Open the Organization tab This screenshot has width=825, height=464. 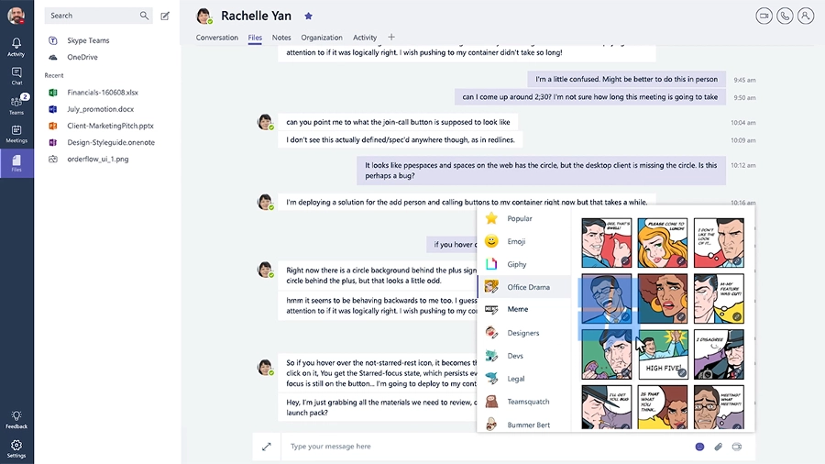point(322,38)
